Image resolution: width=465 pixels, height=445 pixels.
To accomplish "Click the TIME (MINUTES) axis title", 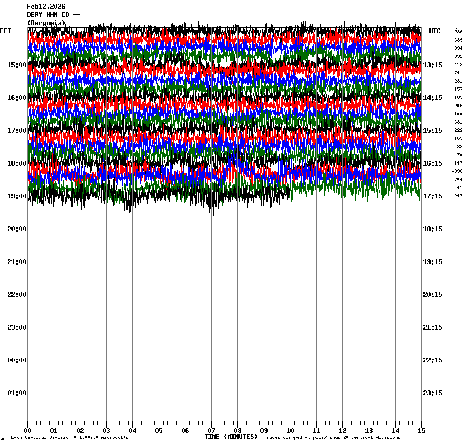I will [x=231, y=437].
